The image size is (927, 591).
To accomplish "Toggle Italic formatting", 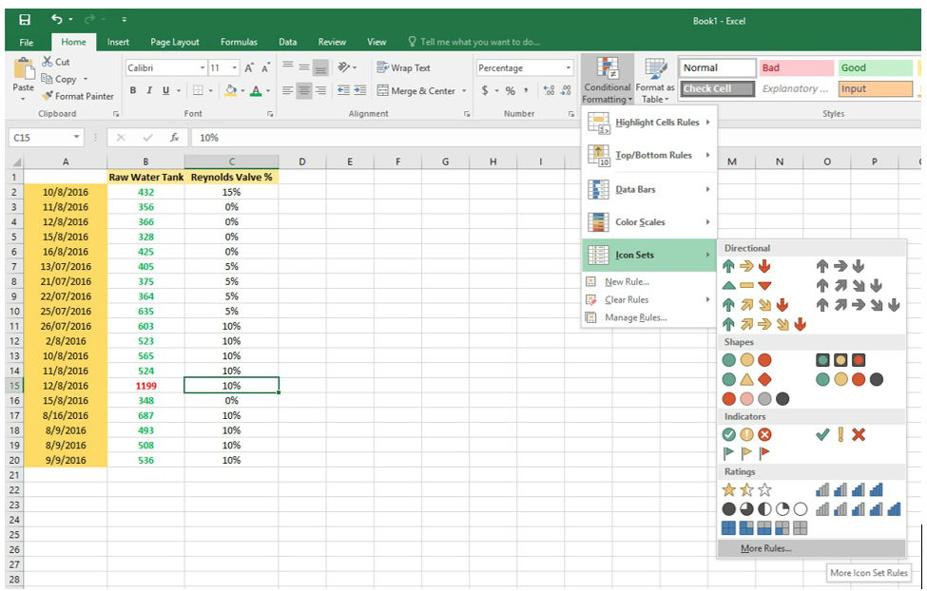I will point(149,90).
